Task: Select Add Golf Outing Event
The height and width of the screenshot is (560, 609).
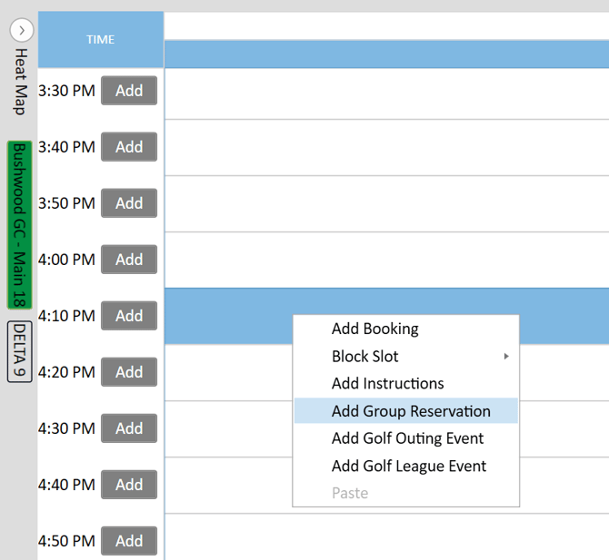Action: tap(408, 438)
